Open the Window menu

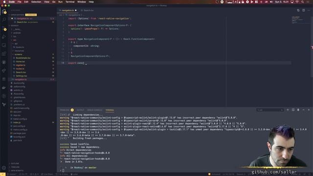coord(82,2)
